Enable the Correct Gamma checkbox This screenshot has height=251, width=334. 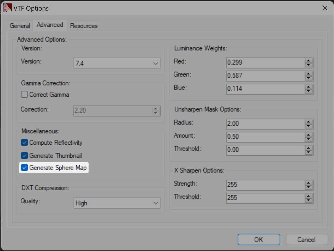click(x=24, y=94)
